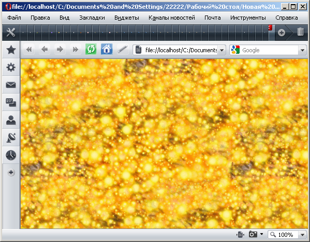Screen dimensions: 310x242
Task: Open the Contacts person panel
Action: pyautogui.click(x=11, y=120)
